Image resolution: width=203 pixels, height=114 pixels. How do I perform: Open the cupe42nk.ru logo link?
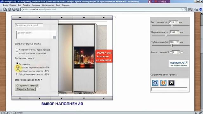(x=179, y=63)
